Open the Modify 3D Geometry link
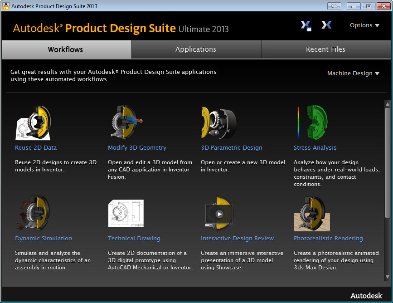This screenshot has height=303, width=393. (137, 147)
